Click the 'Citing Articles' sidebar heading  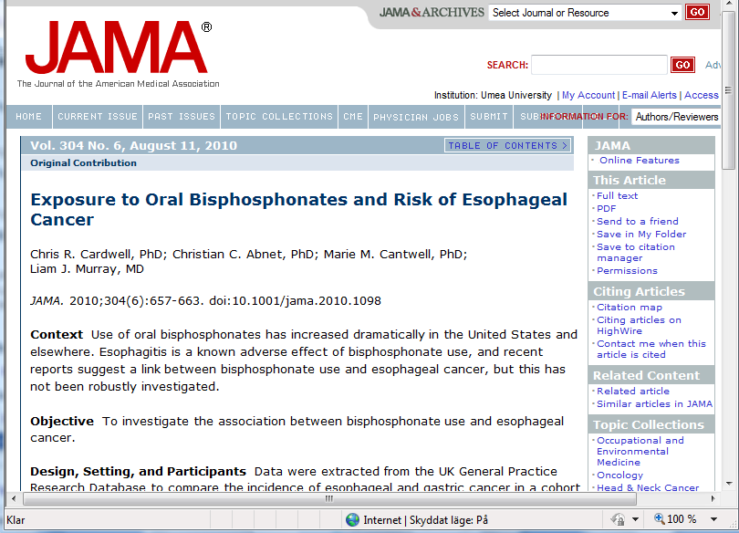click(639, 291)
